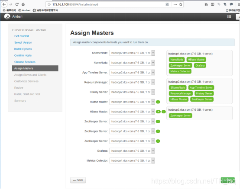Click the HBase Master tag under hadoop1
The height and width of the screenshot is (189, 240).
(196, 60)
